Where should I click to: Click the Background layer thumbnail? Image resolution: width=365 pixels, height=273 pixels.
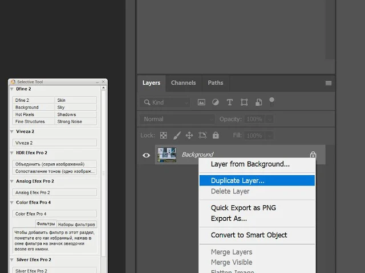(x=167, y=155)
